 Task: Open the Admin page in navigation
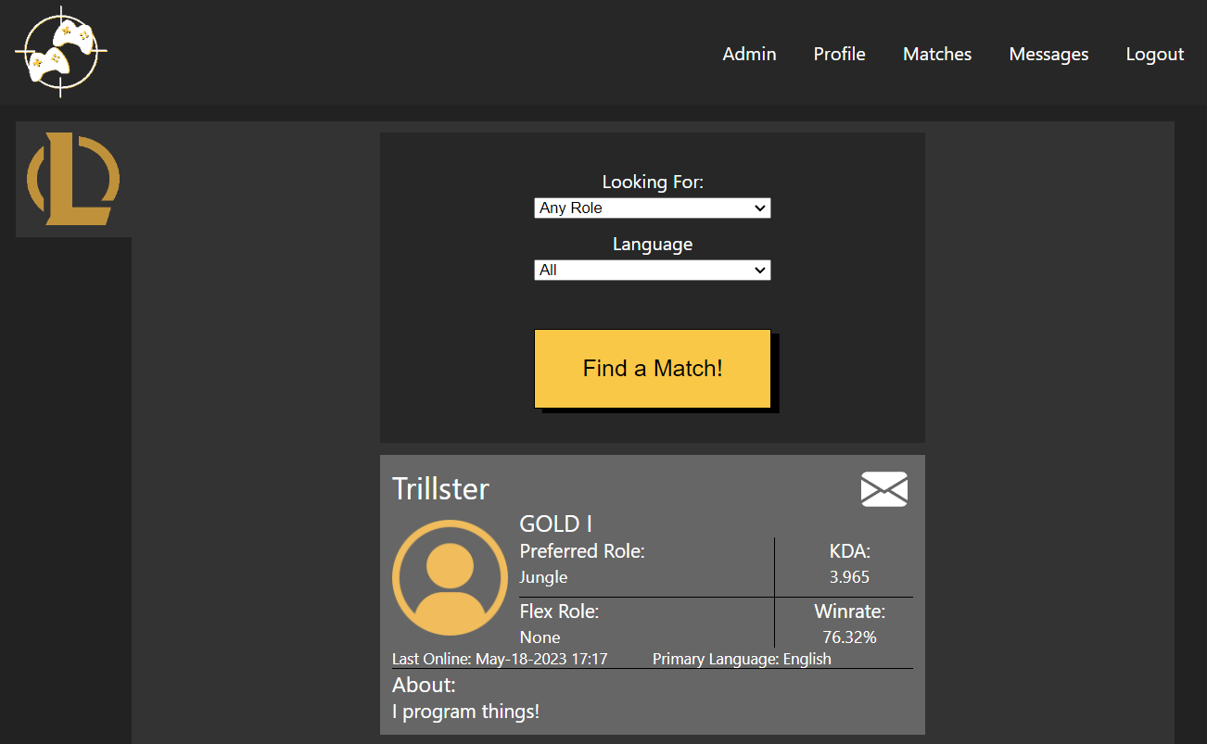tap(749, 55)
